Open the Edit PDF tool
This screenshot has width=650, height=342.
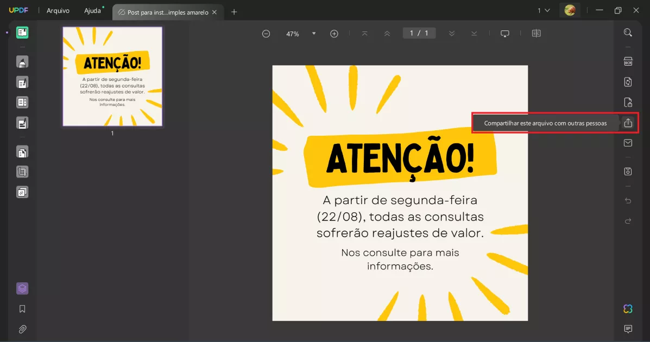[x=22, y=82]
